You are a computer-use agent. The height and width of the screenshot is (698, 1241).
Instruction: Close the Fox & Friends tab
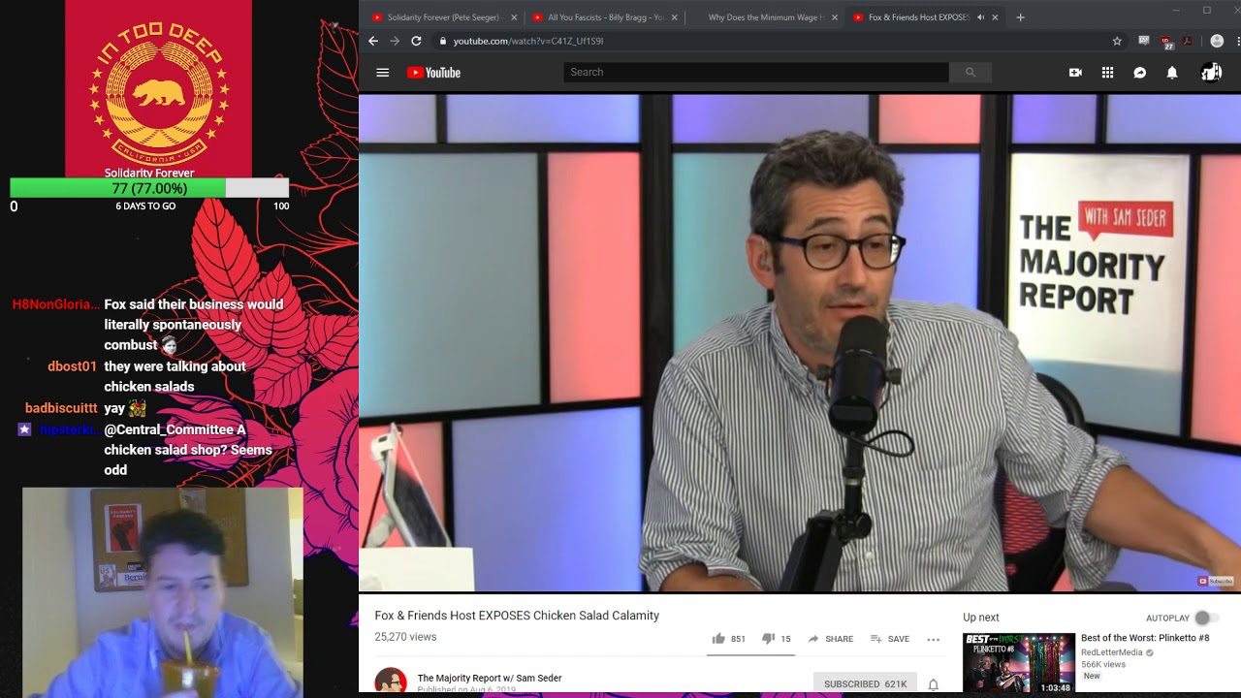tap(995, 17)
